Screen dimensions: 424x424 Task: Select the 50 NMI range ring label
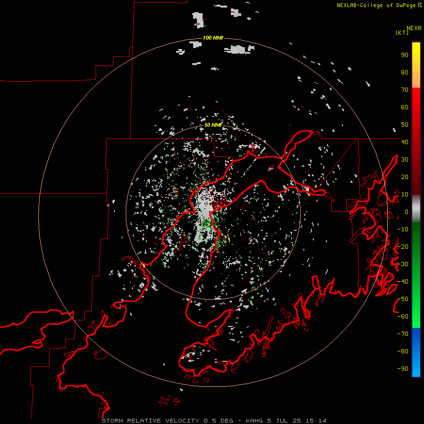tap(213, 125)
